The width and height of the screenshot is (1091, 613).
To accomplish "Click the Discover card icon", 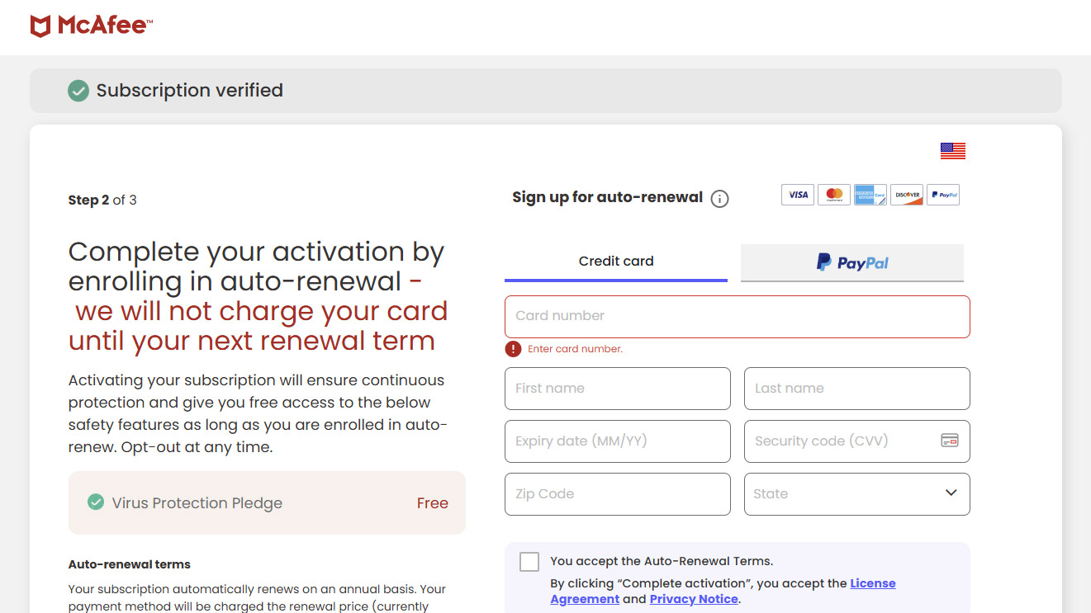I will pos(907,195).
